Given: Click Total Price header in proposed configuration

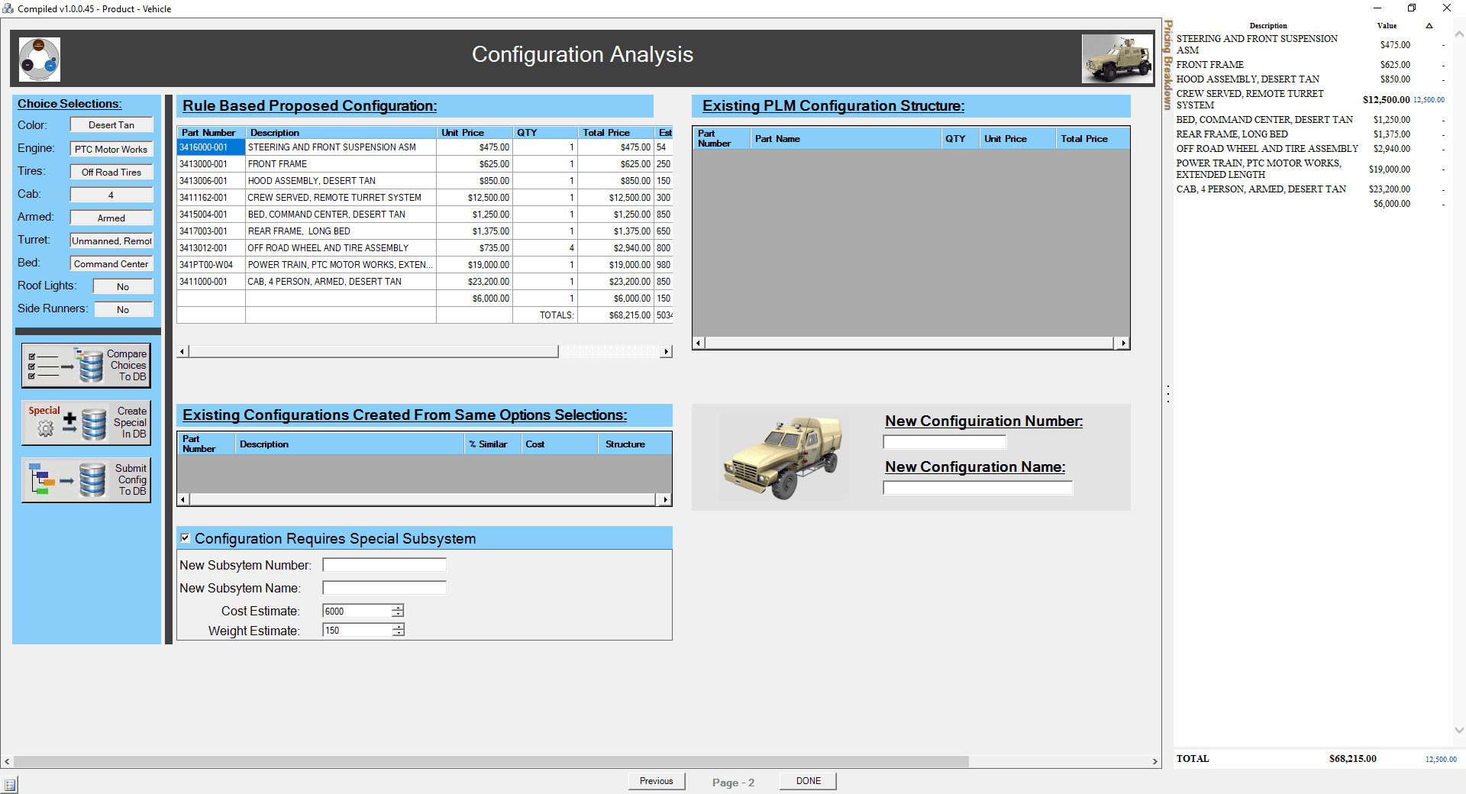Looking at the screenshot, I should pyautogui.click(x=615, y=133).
